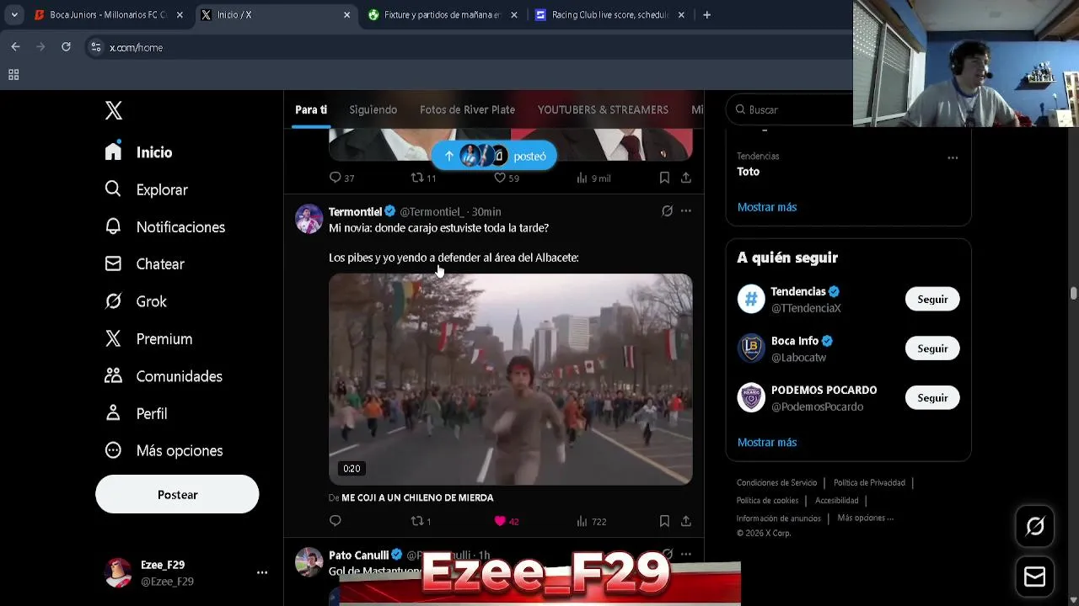The width and height of the screenshot is (1079, 606).
Task: Click Mostrar más under Tendencias
Action: [767, 207]
